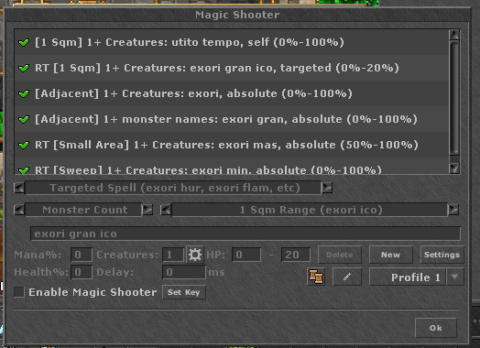This screenshot has height=348, width=480.
Task: Toggle checkmark on utito tempo entry
Action: point(24,42)
